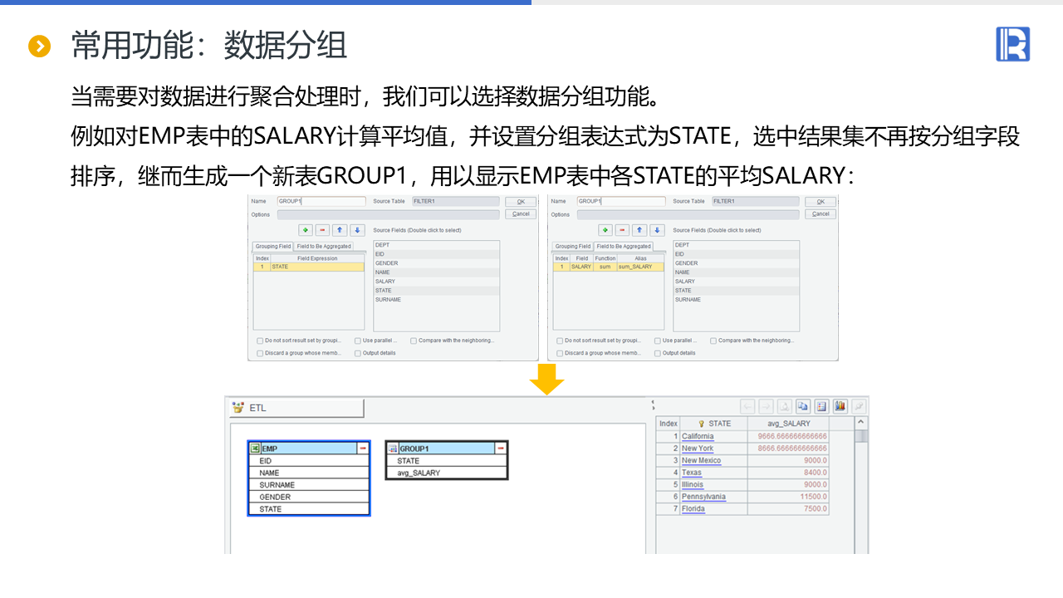Click the EMP table header icon

[x=256, y=448]
